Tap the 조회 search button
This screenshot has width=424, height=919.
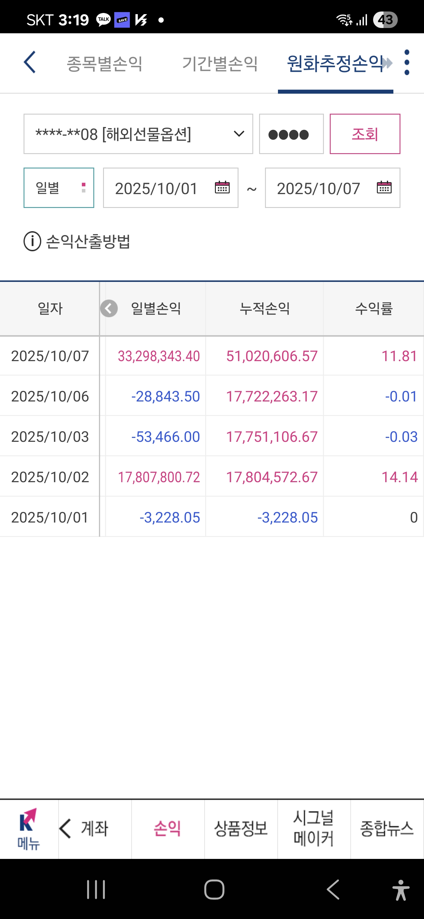coord(365,134)
